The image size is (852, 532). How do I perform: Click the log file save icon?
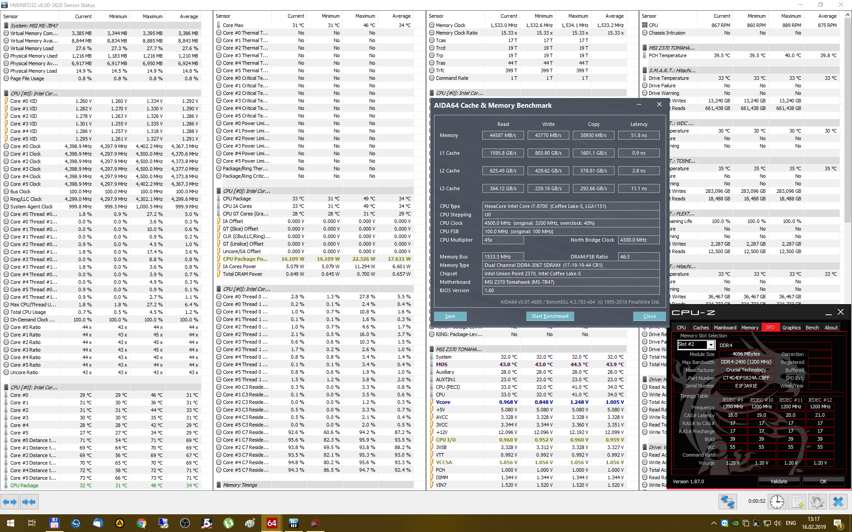tap(797, 502)
